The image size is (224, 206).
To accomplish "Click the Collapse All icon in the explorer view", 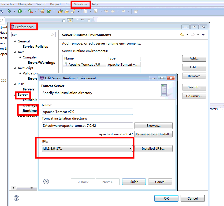I will tap(64, 21).
